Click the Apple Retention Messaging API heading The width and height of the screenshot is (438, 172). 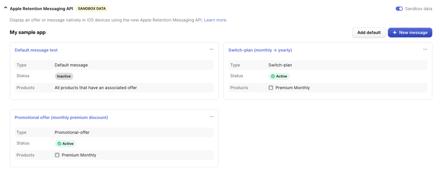coord(41,9)
